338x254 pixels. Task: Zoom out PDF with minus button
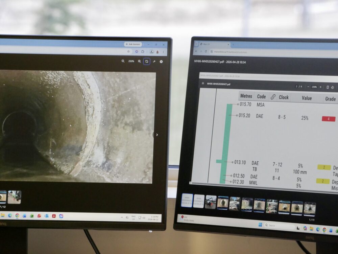click(308, 87)
